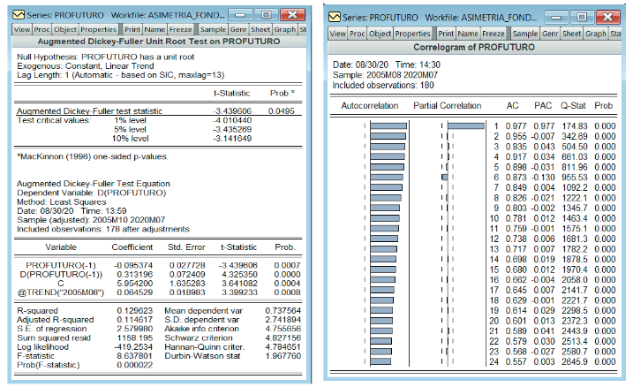633x387 pixels.
Task: Freeze the ADF unit root test output
Action: tap(180, 28)
